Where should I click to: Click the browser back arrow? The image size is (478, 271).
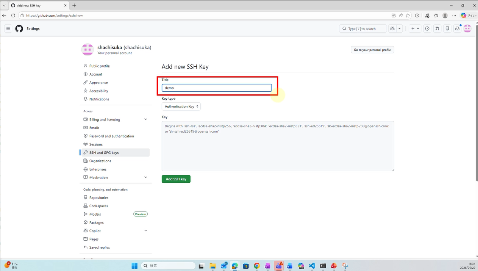pos(4,16)
